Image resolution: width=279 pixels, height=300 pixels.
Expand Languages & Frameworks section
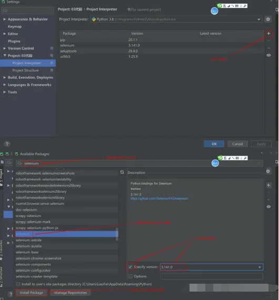(4, 85)
